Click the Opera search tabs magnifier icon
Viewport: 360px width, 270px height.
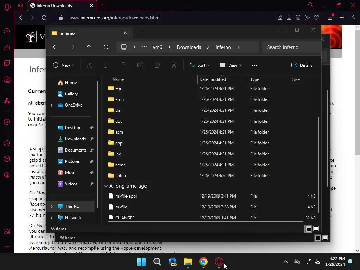(x=311, y=5)
